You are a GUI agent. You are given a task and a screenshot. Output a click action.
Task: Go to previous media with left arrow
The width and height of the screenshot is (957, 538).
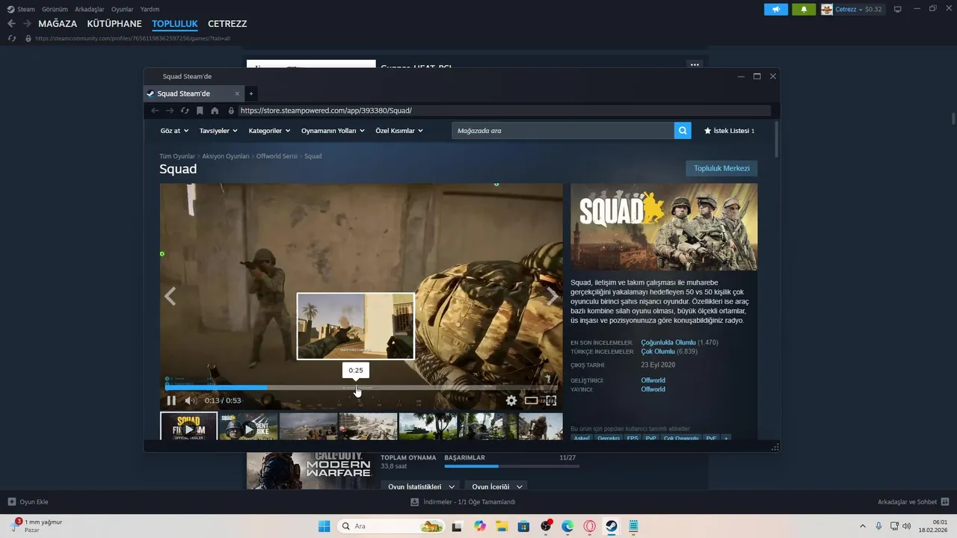point(170,297)
